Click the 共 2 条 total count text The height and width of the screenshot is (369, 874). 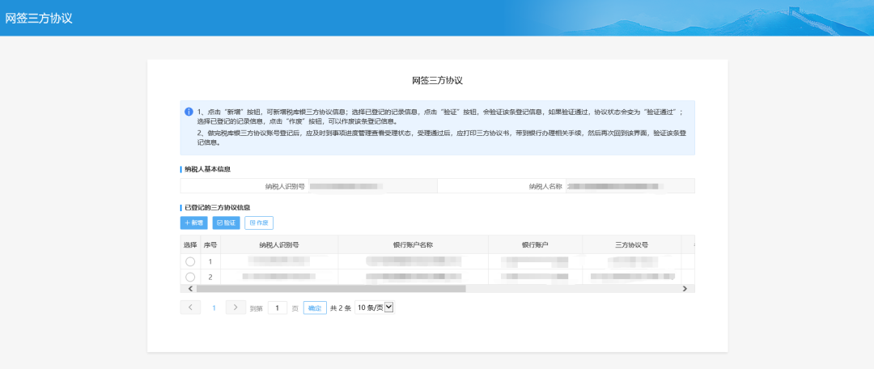[x=341, y=308]
